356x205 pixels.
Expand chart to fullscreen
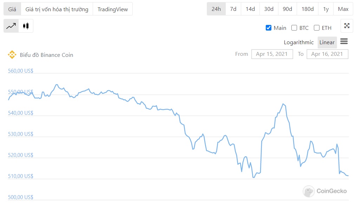pyautogui.click(x=347, y=26)
